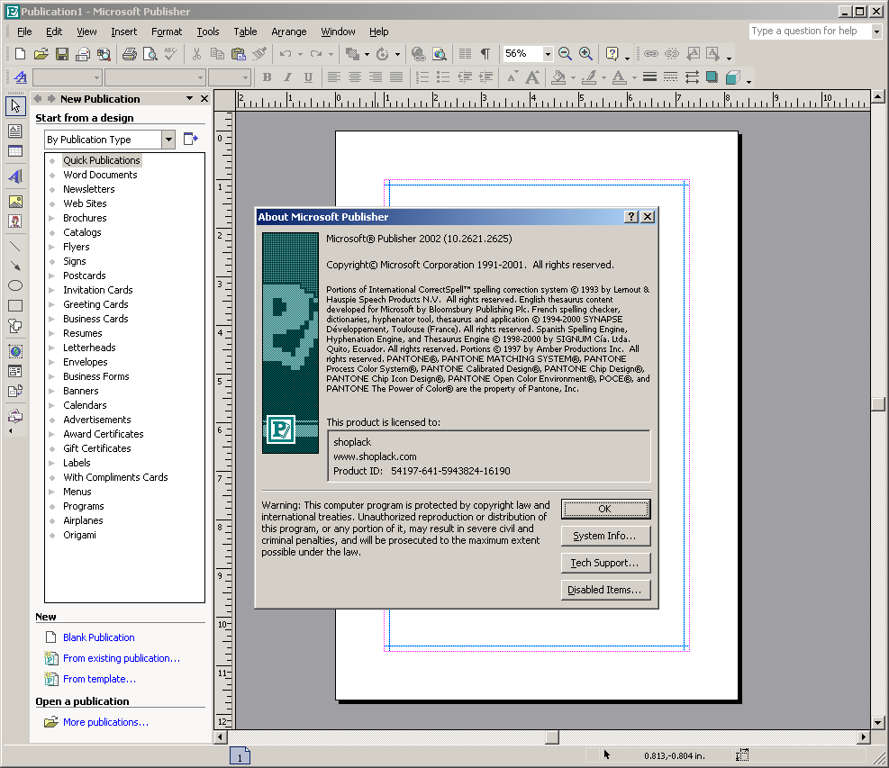This screenshot has width=889, height=768.
Task: Expand the Brochures category arrow
Action: coord(52,218)
